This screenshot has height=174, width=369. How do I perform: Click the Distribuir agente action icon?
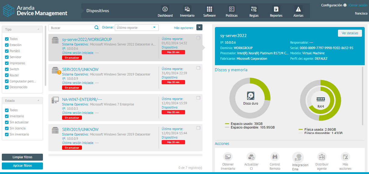pyautogui.click(x=322, y=157)
